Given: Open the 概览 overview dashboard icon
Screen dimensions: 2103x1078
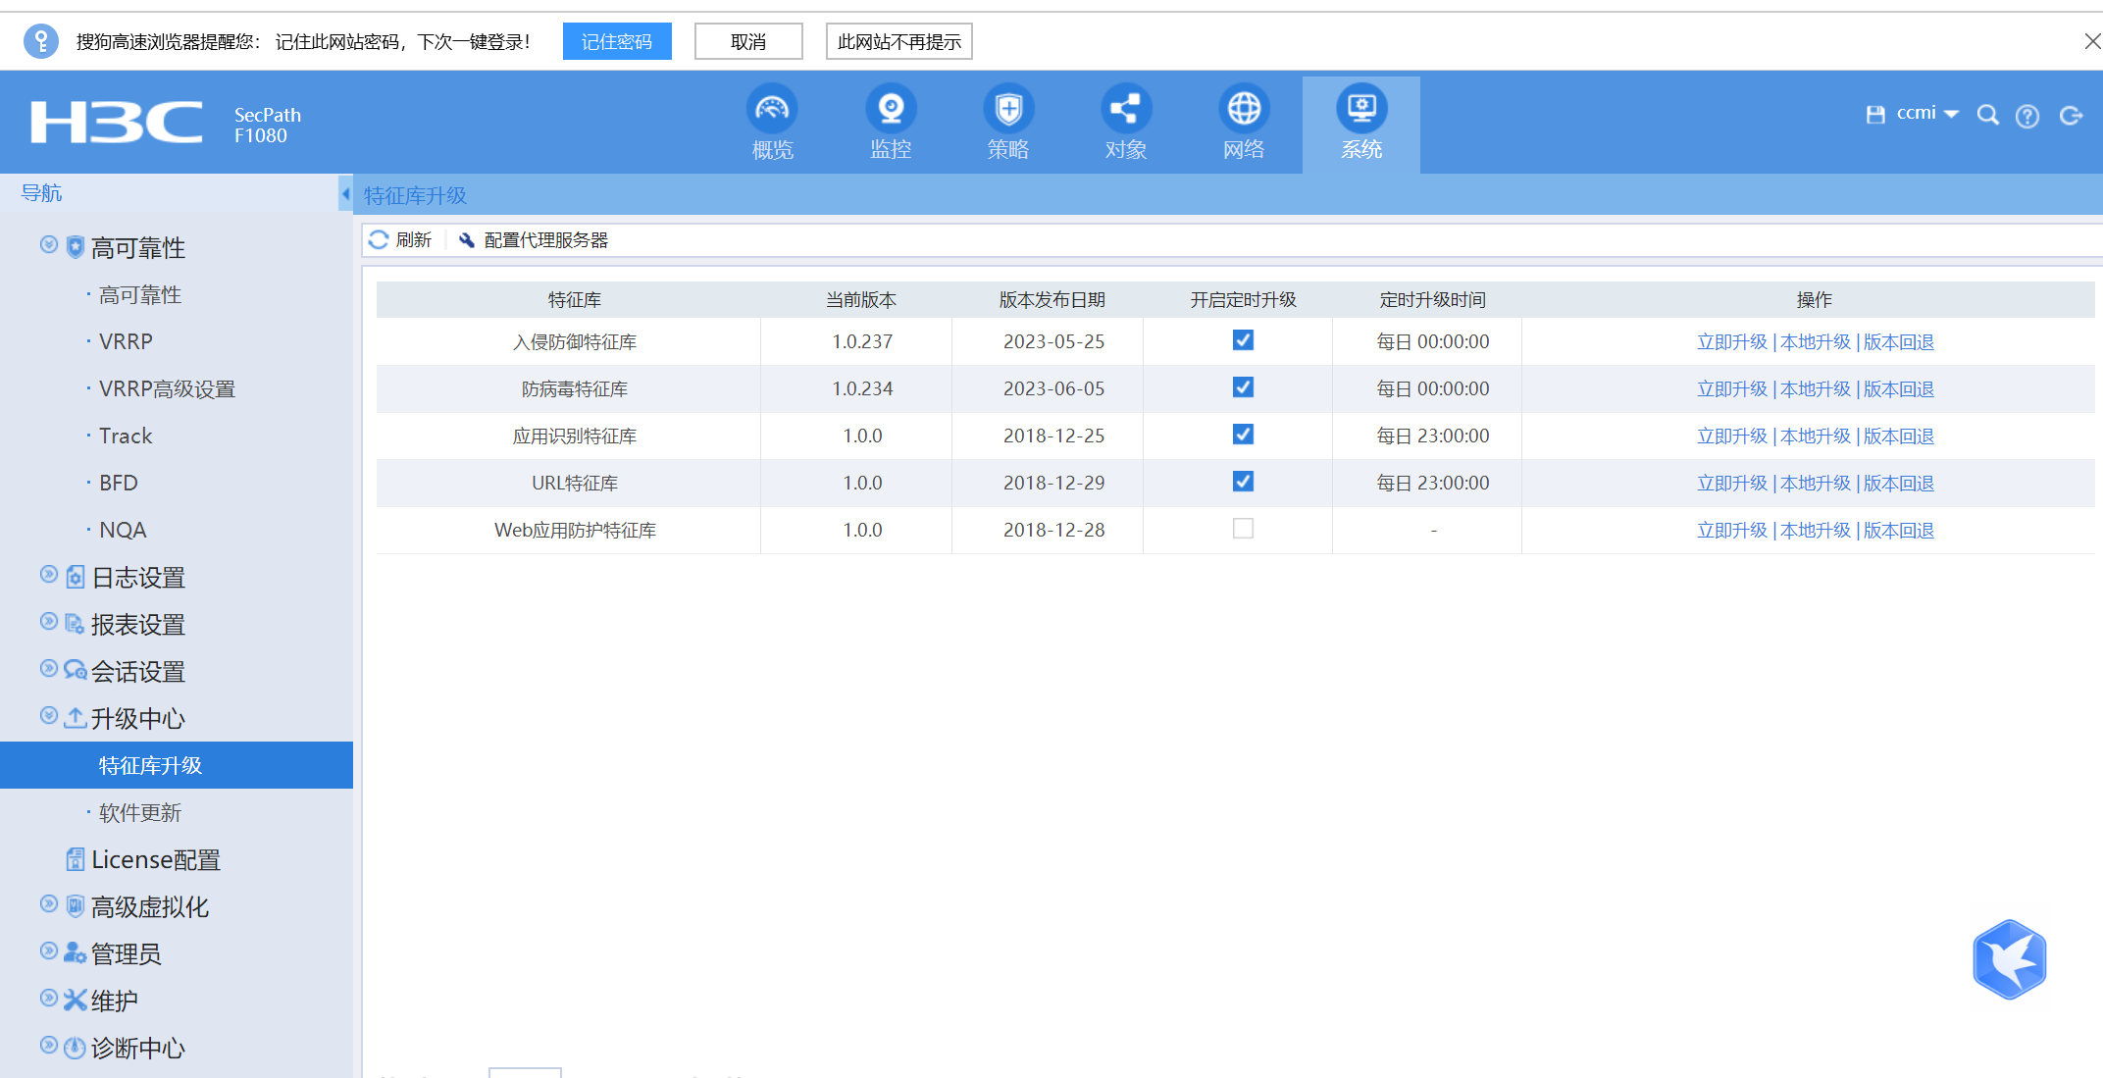Looking at the screenshot, I should coord(772,109).
